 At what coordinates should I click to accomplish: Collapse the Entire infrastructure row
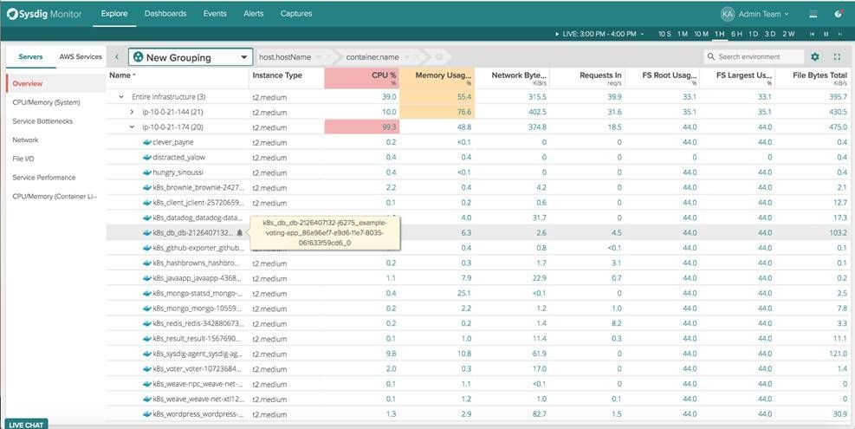121,96
